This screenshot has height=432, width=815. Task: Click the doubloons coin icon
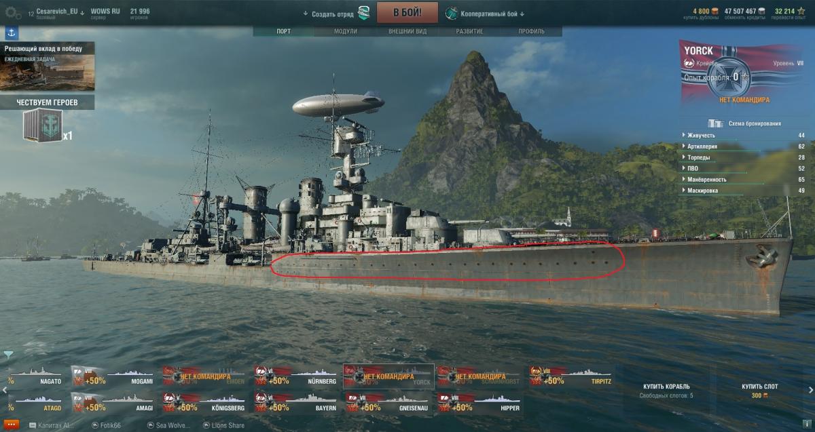(715, 12)
